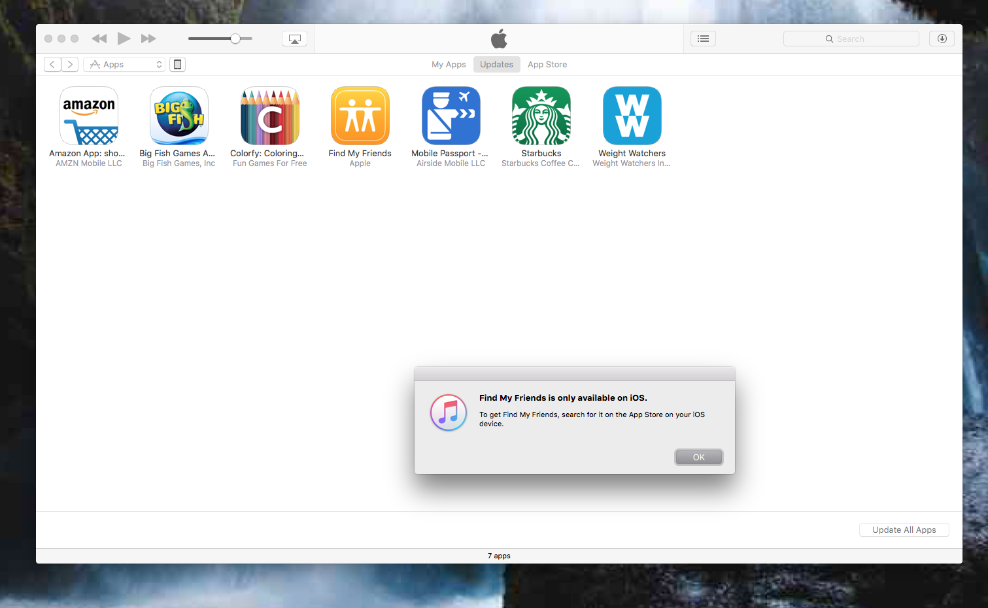988x608 pixels.
Task: Select the Starbucks app icon
Action: [541, 116]
